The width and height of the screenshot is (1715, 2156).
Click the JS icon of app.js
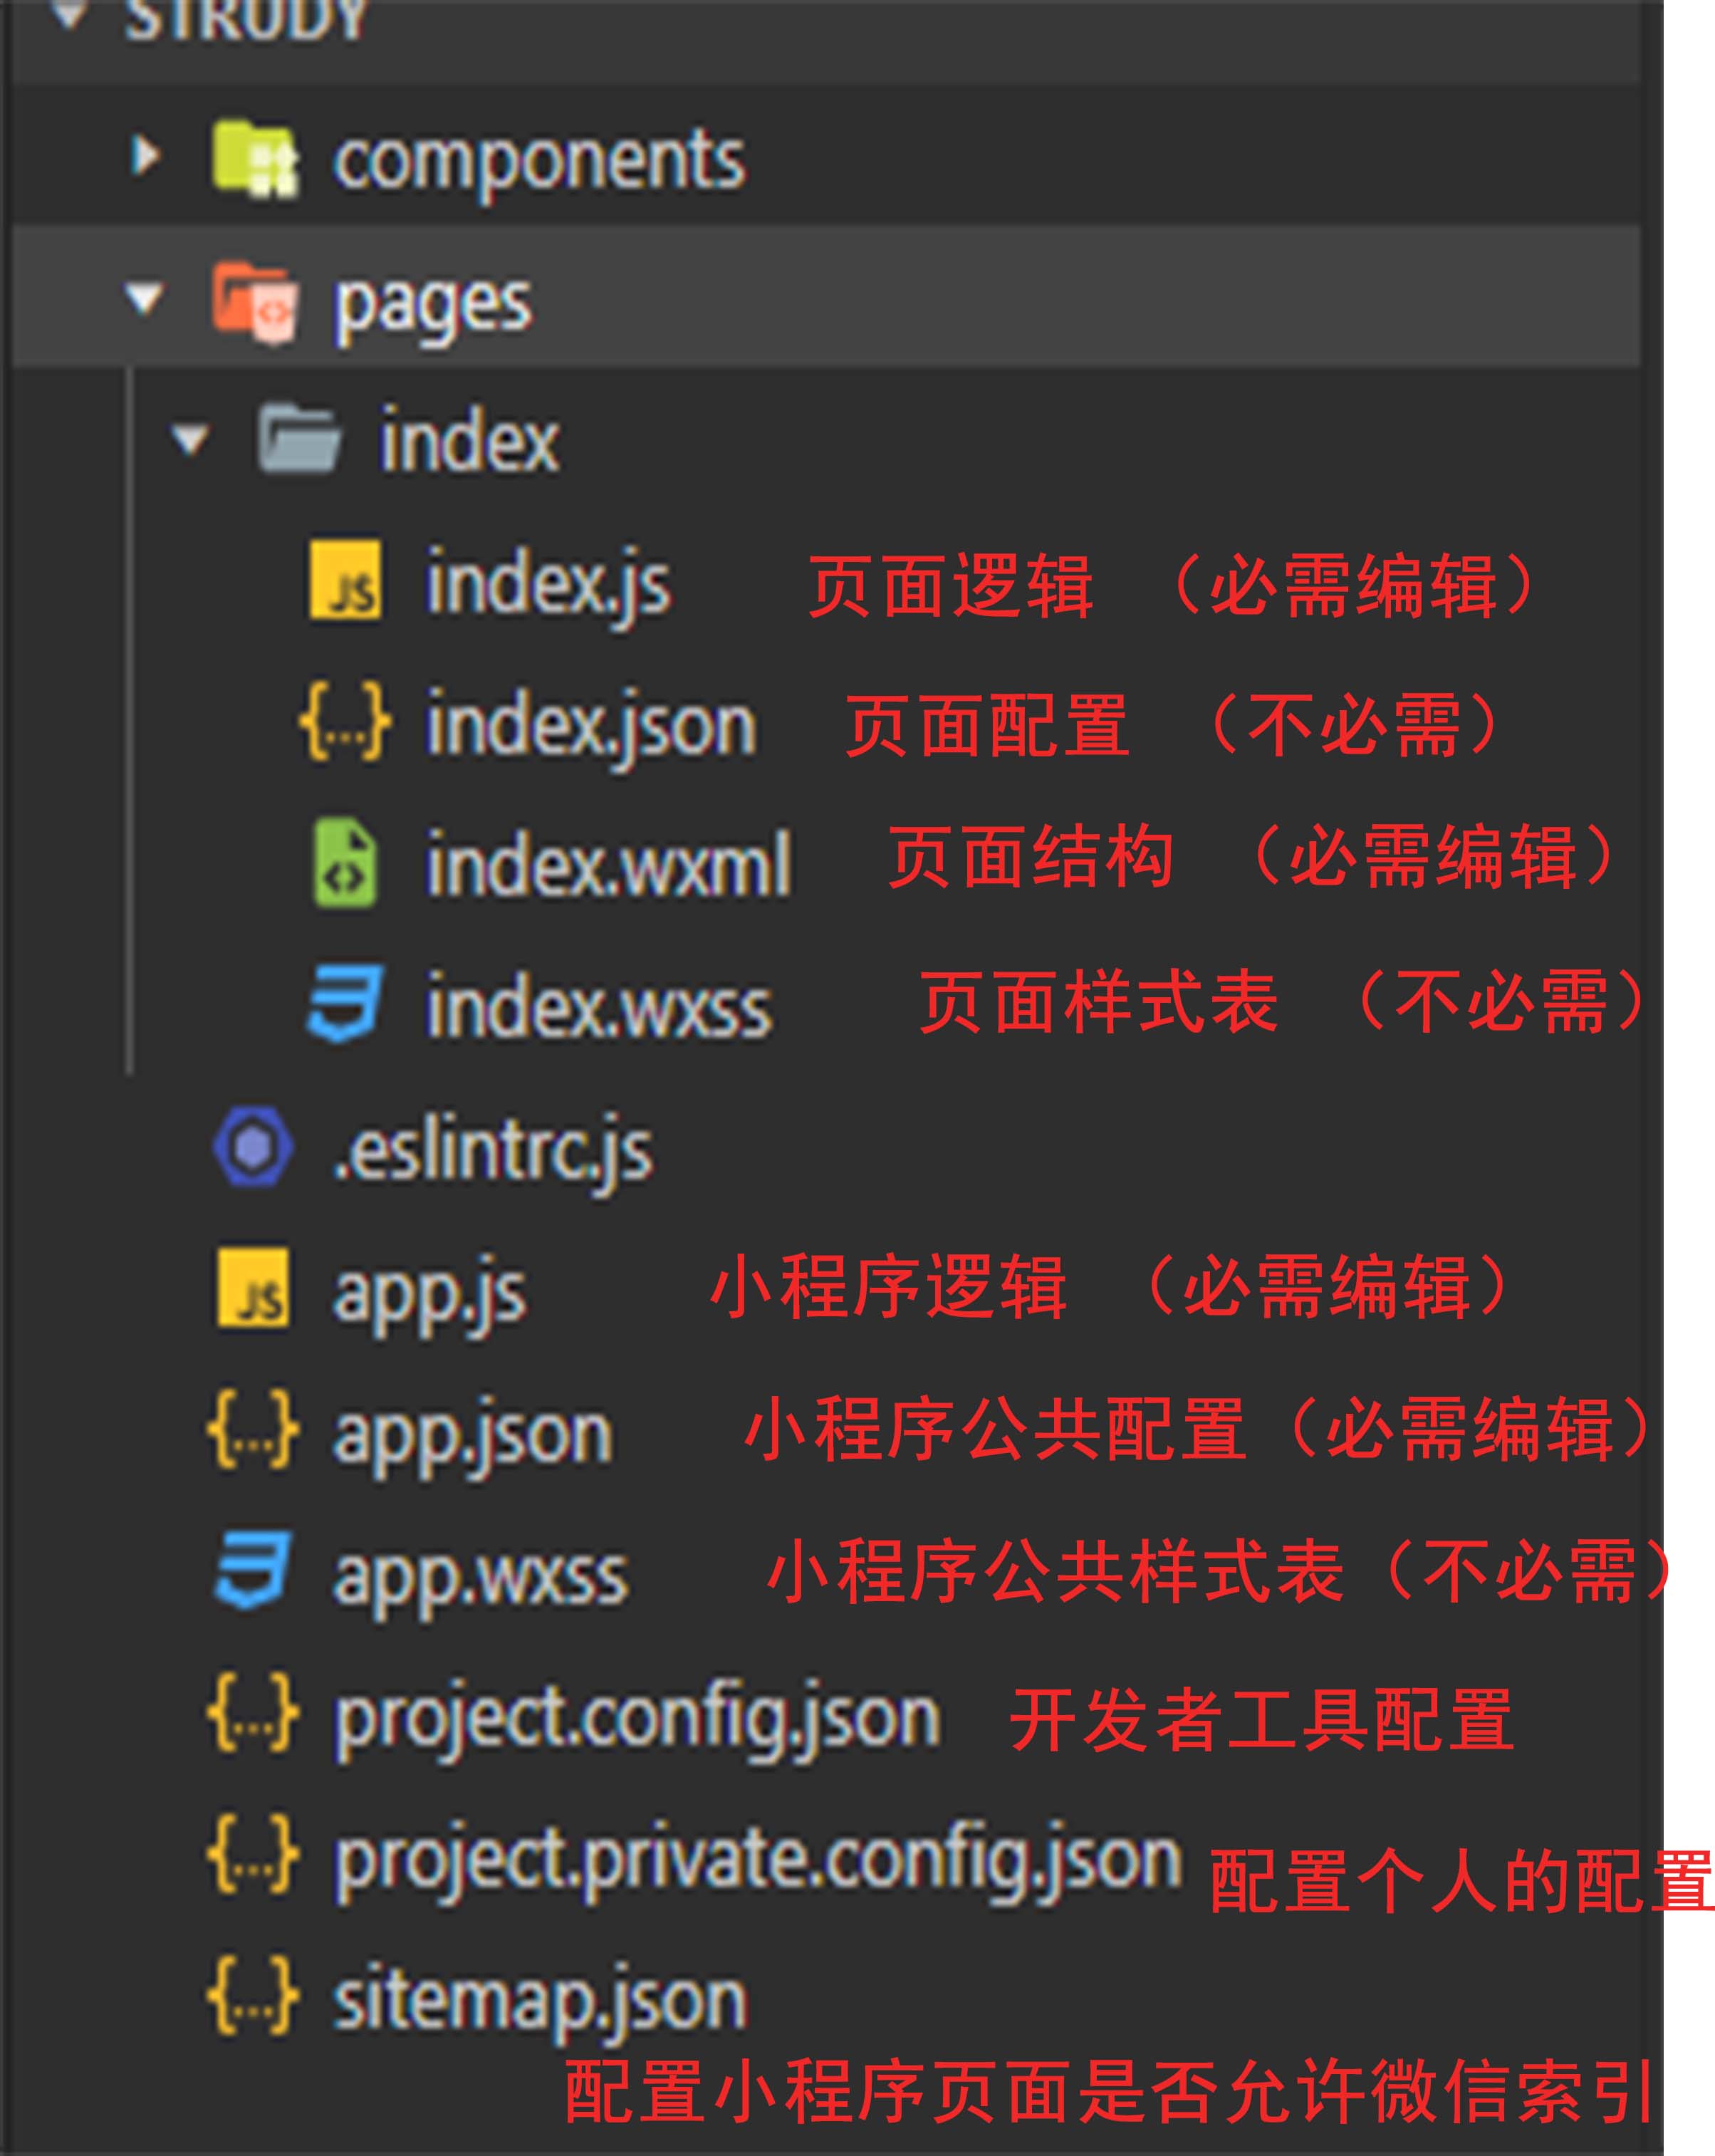point(253,1288)
